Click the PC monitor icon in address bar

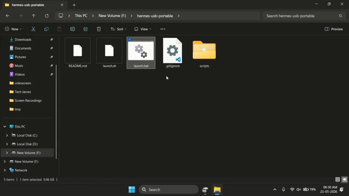(61, 16)
